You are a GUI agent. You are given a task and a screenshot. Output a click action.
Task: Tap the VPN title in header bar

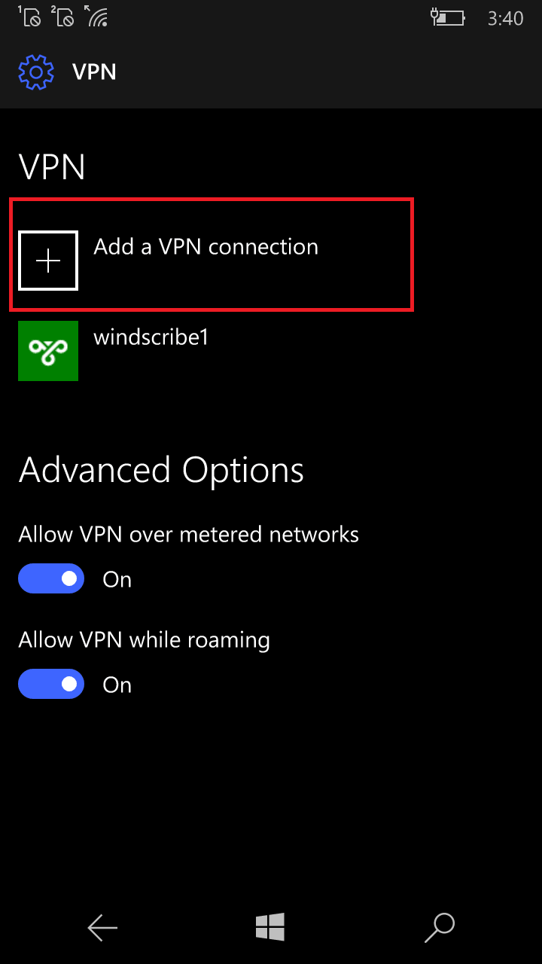coord(94,72)
